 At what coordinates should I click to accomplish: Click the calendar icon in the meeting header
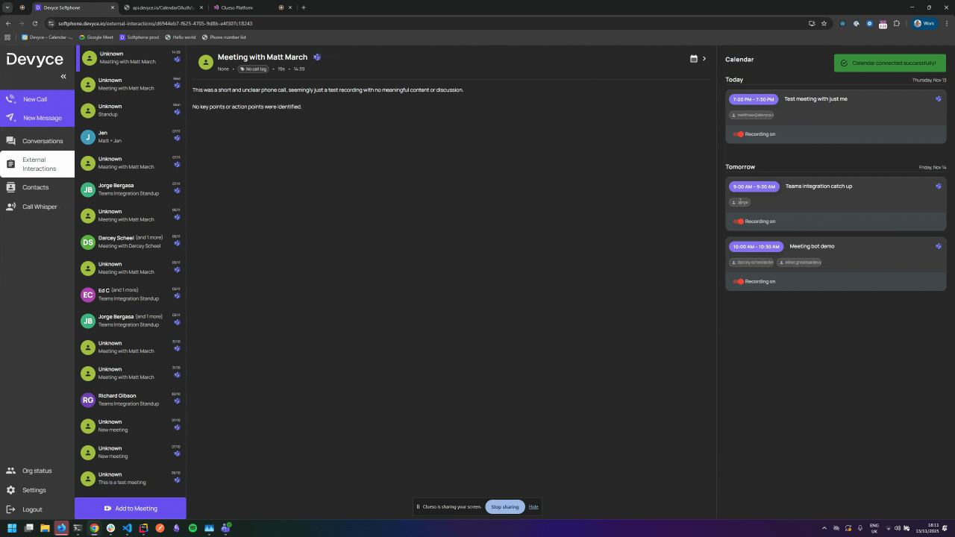pos(694,58)
